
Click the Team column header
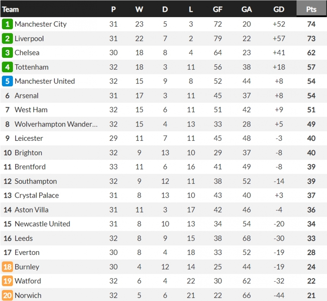click(x=11, y=9)
